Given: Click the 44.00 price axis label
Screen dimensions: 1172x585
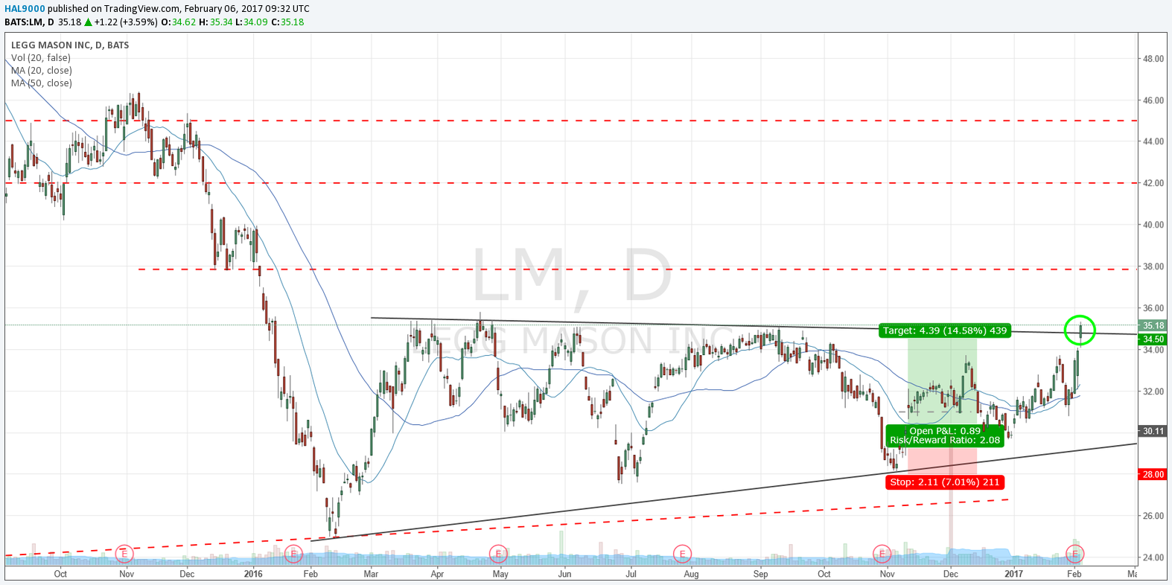Looking at the screenshot, I should click(1153, 141).
